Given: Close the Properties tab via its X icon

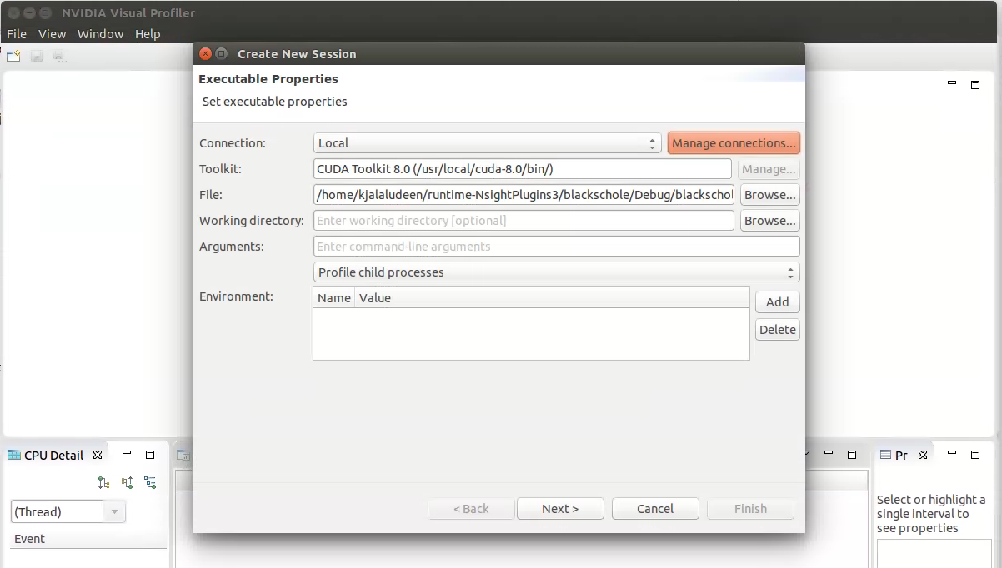Looking at the screenshot, I should 923,455.
